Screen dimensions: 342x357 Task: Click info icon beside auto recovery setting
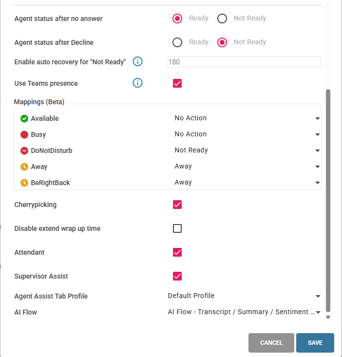pyautogui.click(x=137, y=61)
